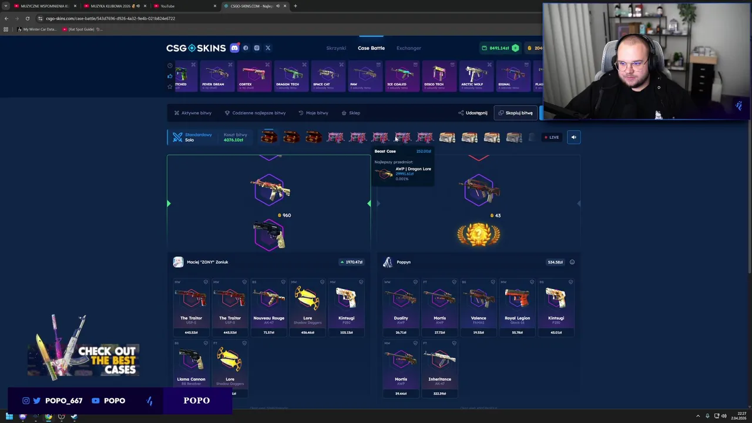This screenshot has height=423, width=752.
Task: Select the DISCO TECH live drop
Action: [x=439, y=76]
